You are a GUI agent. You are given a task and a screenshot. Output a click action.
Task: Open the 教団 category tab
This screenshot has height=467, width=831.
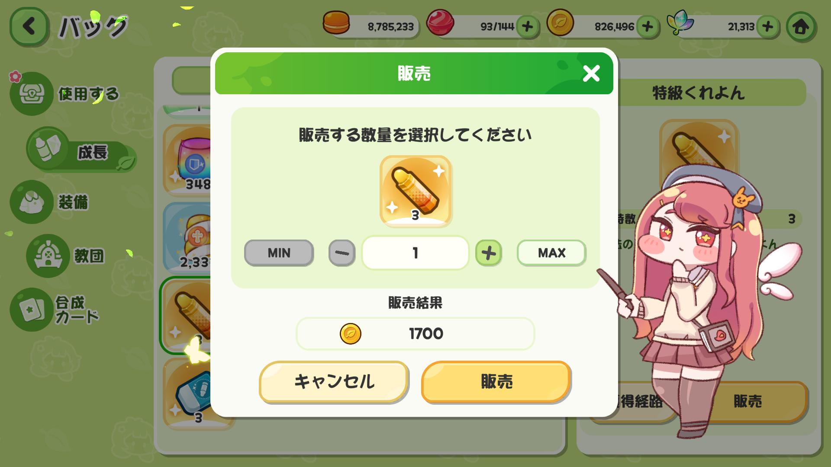(66, 256)
